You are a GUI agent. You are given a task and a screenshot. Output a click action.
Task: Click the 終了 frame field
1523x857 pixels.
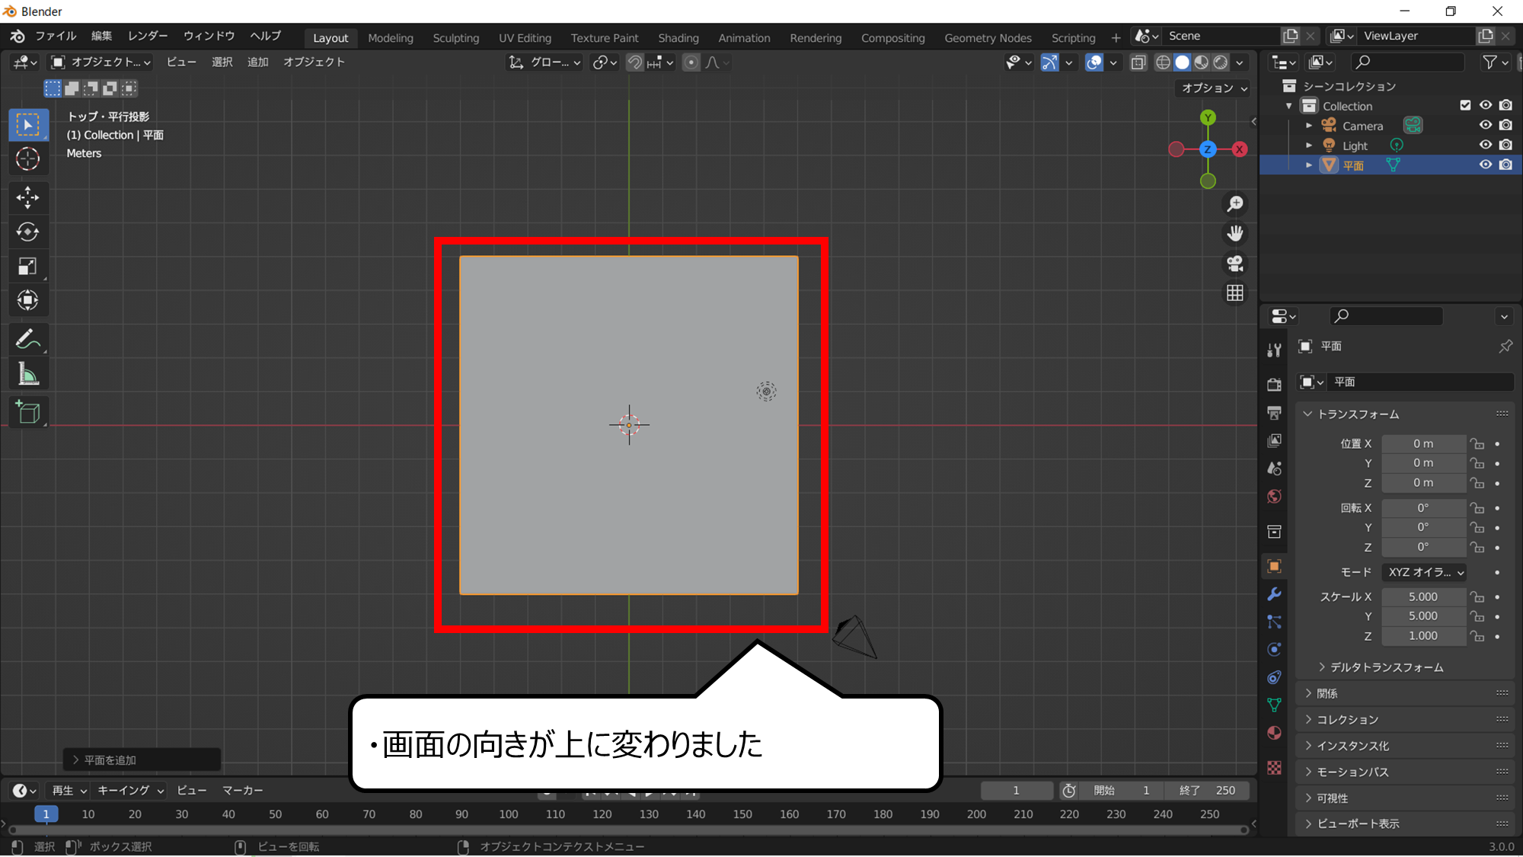pos(1208,791)
